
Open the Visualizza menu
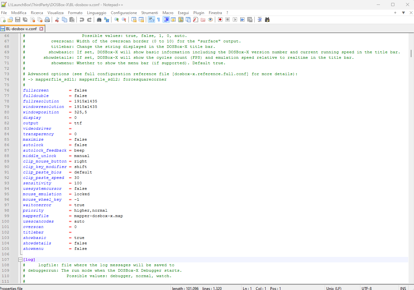click(x=56, y=13)
